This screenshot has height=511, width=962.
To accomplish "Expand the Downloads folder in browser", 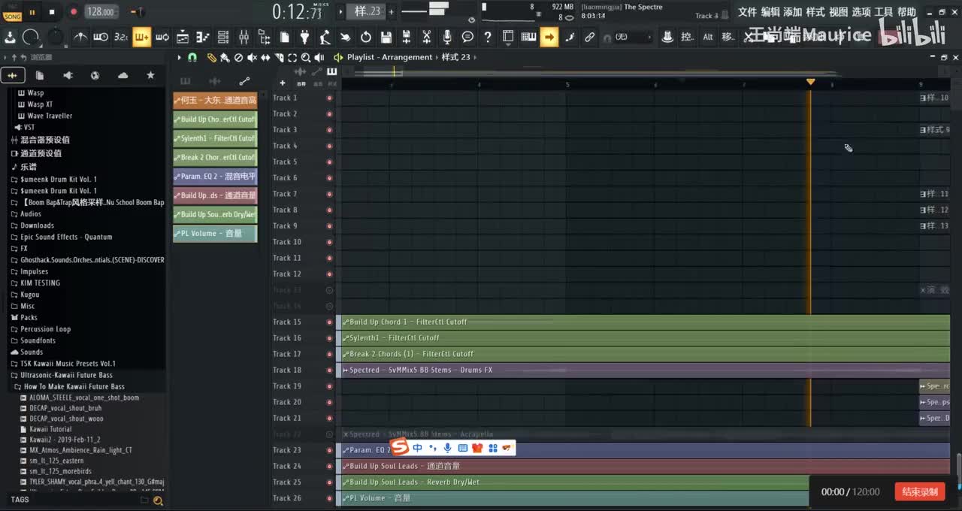I will pyautogui.click(x=37, y=225).
